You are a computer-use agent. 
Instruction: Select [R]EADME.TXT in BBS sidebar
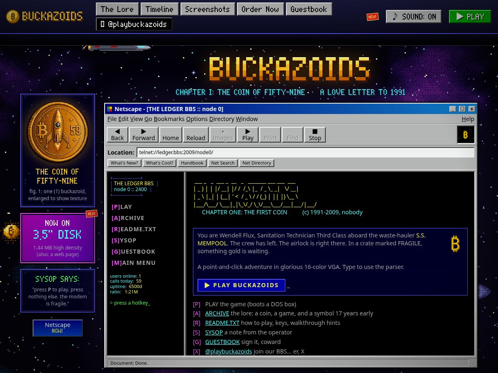(x=134, y=229)
